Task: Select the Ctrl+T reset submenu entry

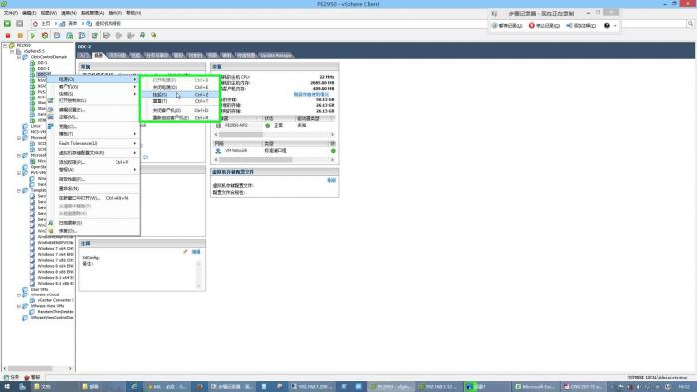Action: (180, 101)
